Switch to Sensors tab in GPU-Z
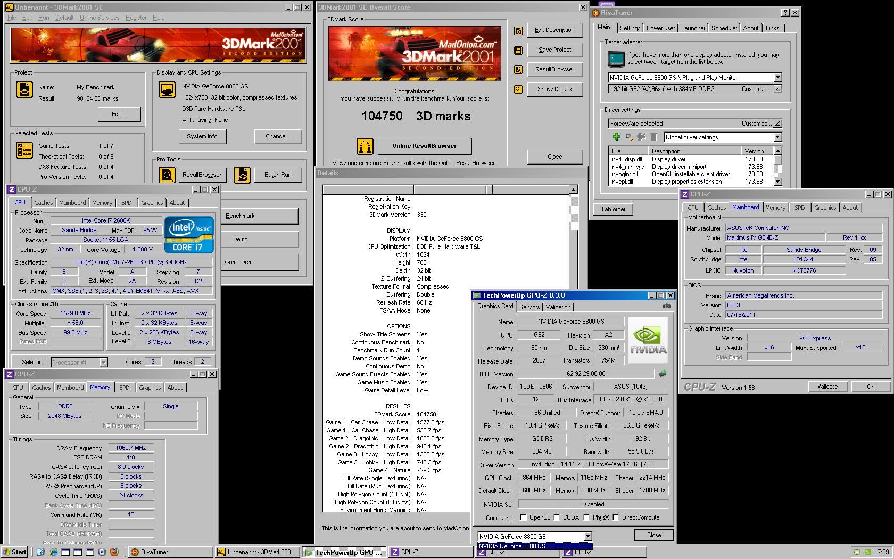Screen dimensions: 894x559 click(x=529, y=307)
